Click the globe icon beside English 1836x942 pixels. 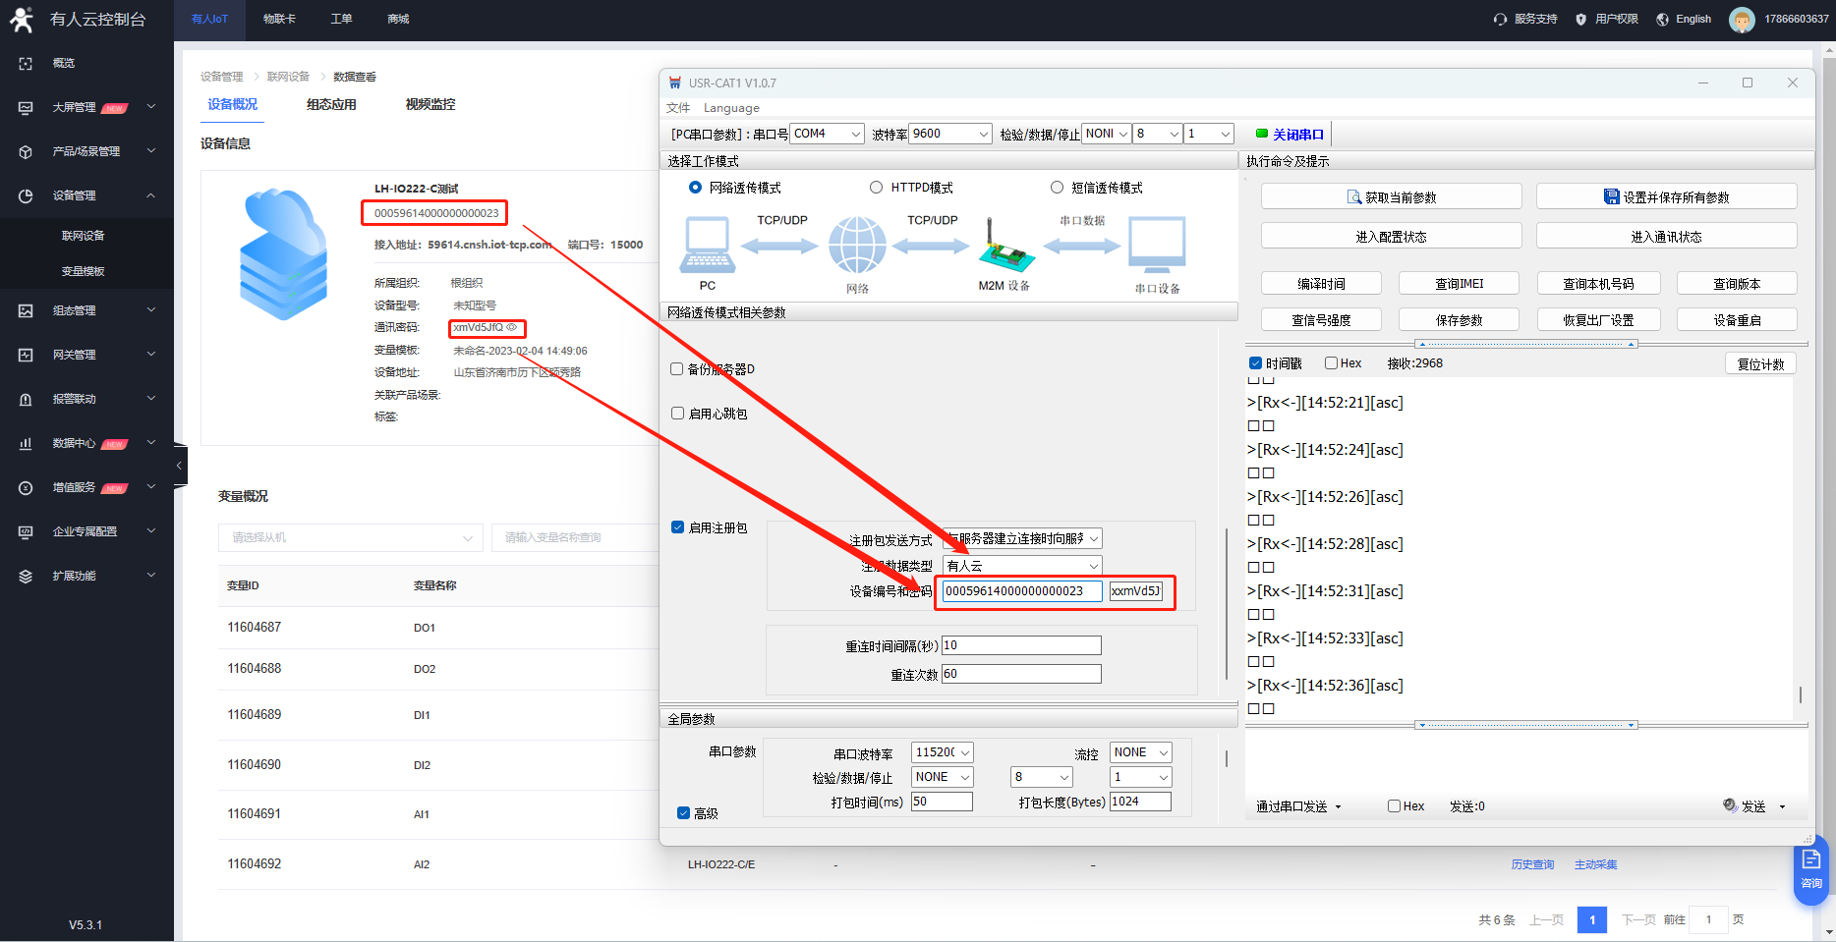click(1662, 20)
